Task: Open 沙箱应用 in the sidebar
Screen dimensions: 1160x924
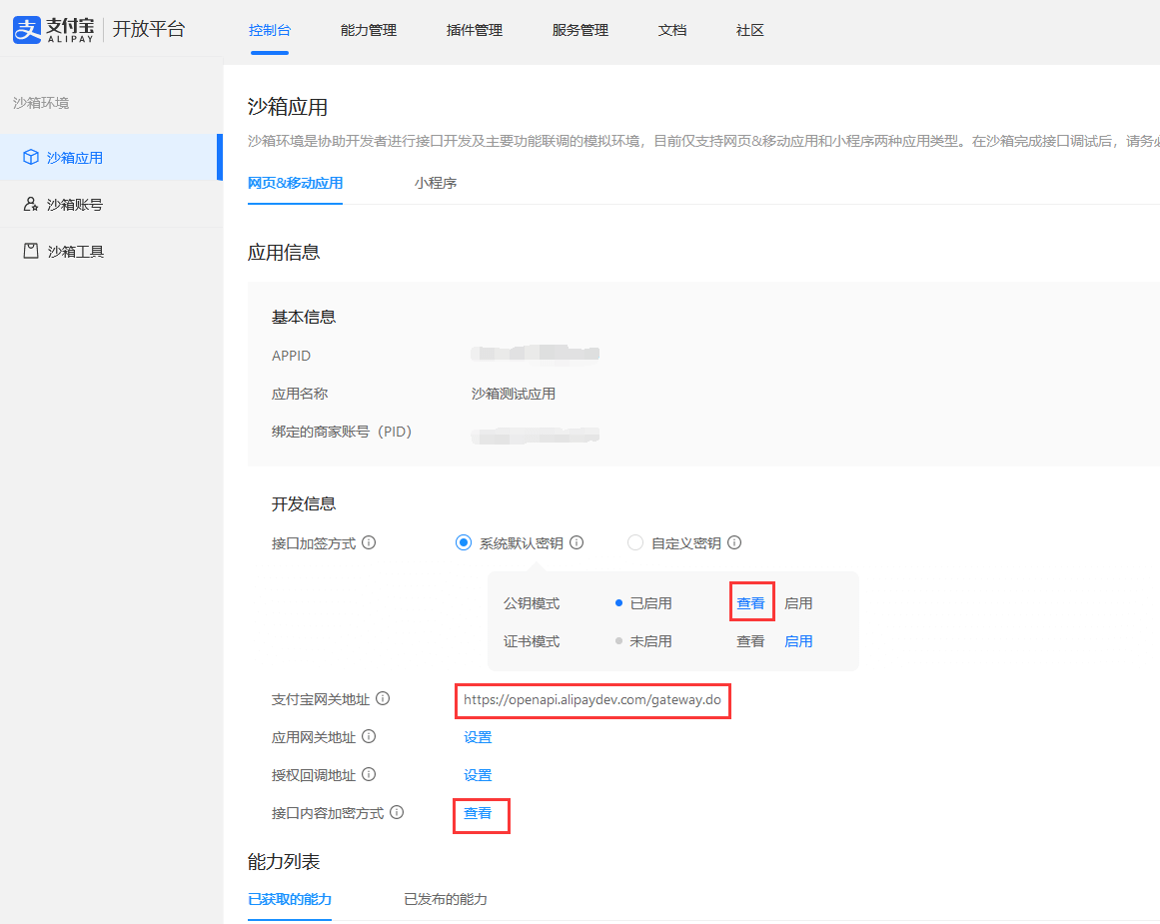Action: pos(111,158)
